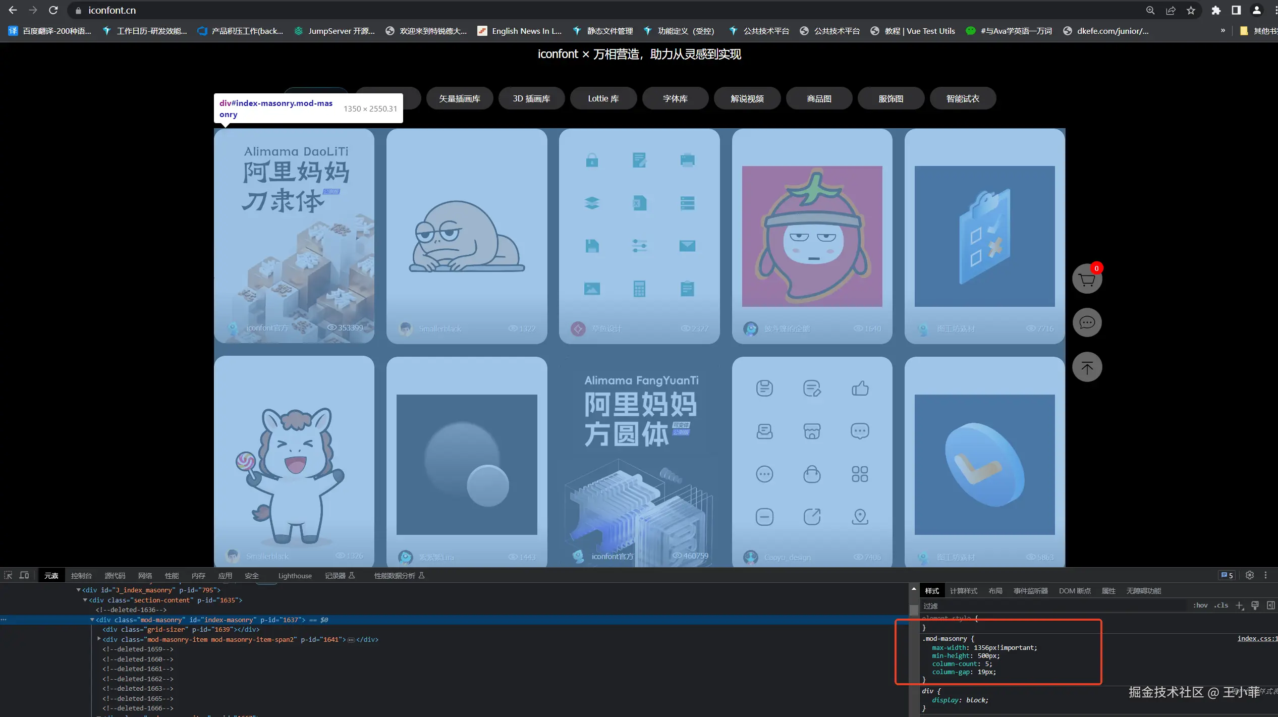Image resolution: width=1278 pixels, height=717 pixels.
Task: Open DevTools settings gear
Action: [1249, 575]
